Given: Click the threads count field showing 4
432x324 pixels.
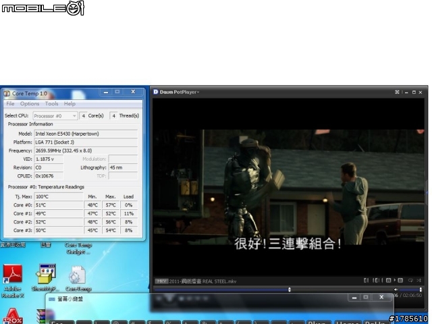Looking at the screenshot, I should tap(113, 116).
